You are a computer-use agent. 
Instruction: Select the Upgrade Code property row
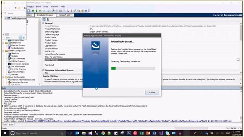tap(51, 46)
